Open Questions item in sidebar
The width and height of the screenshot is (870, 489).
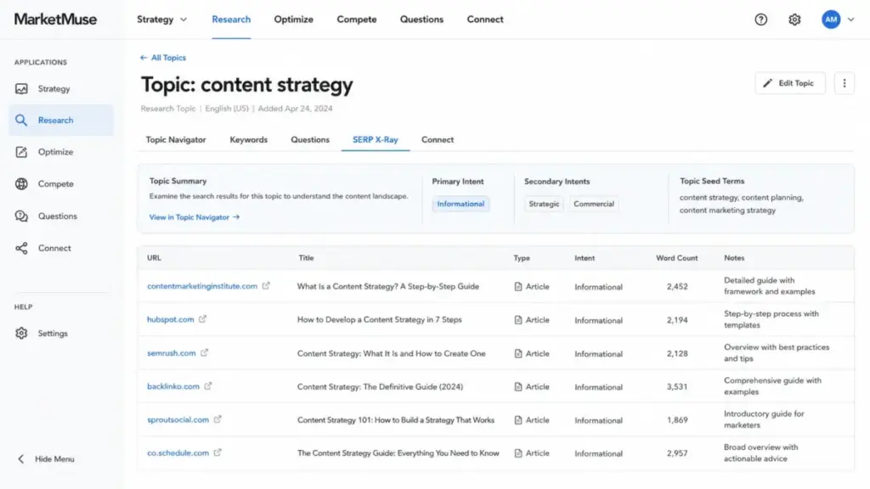(61, 216)
